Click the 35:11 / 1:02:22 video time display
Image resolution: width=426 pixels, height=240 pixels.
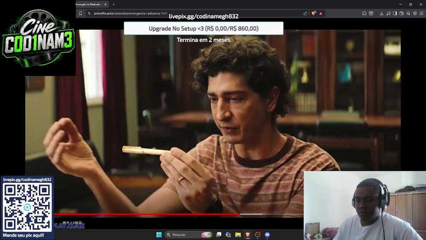[72, 223]
